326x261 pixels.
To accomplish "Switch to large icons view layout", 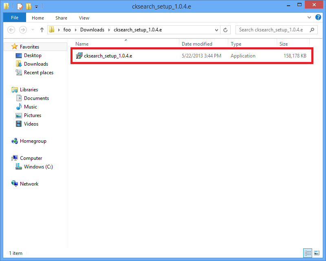I will 316,253.
